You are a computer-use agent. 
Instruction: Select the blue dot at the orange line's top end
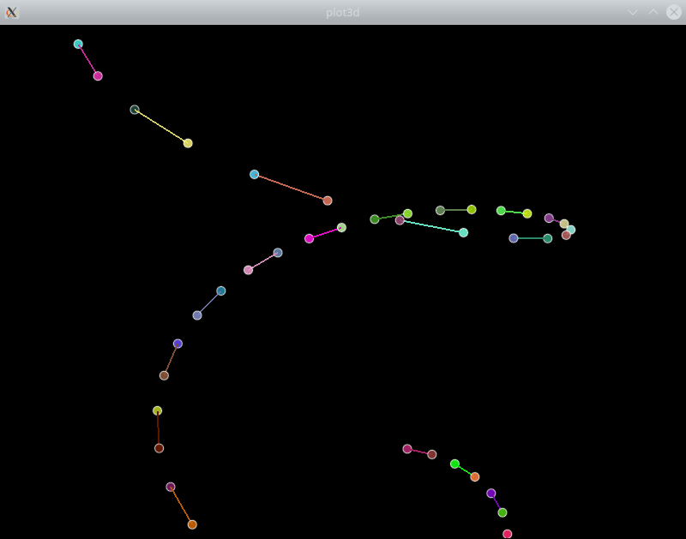pyautogui.click(x=254, y=174)
